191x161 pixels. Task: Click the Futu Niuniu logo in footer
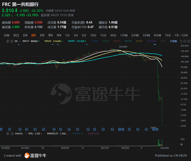pos(35,155)
